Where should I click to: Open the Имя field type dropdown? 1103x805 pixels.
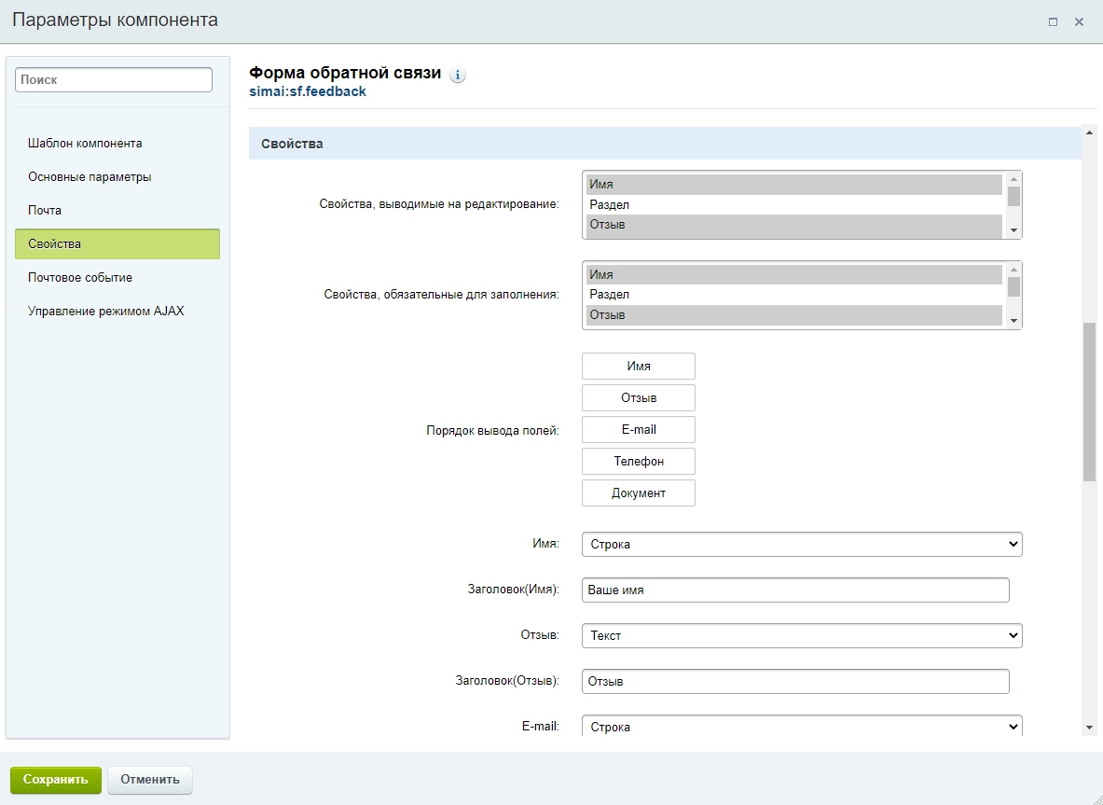click(x=801, y=544)
